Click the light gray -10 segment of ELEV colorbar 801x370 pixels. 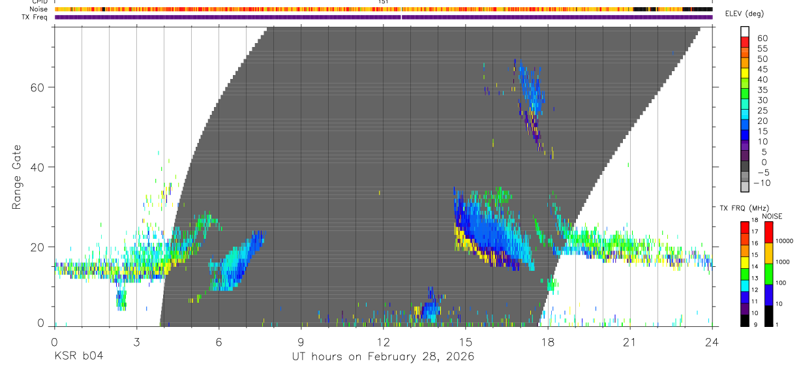pyautogui.click(x=745, y=187)
